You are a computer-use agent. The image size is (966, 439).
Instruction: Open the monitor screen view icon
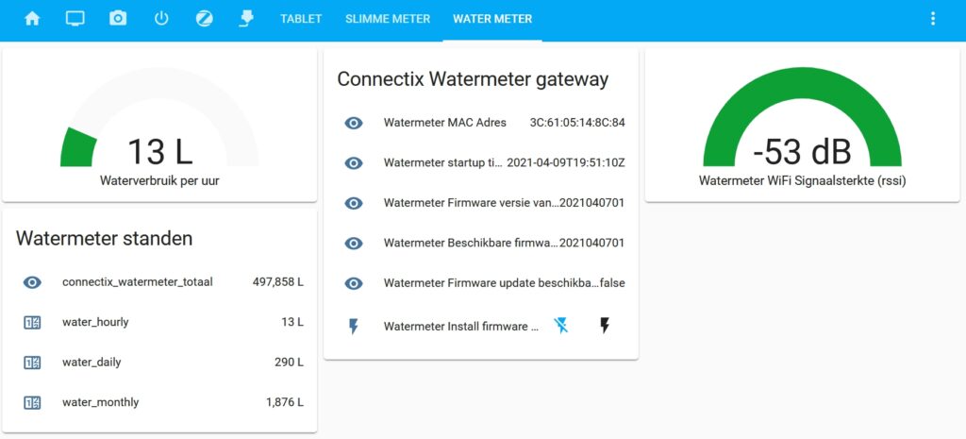coord(75,19)
